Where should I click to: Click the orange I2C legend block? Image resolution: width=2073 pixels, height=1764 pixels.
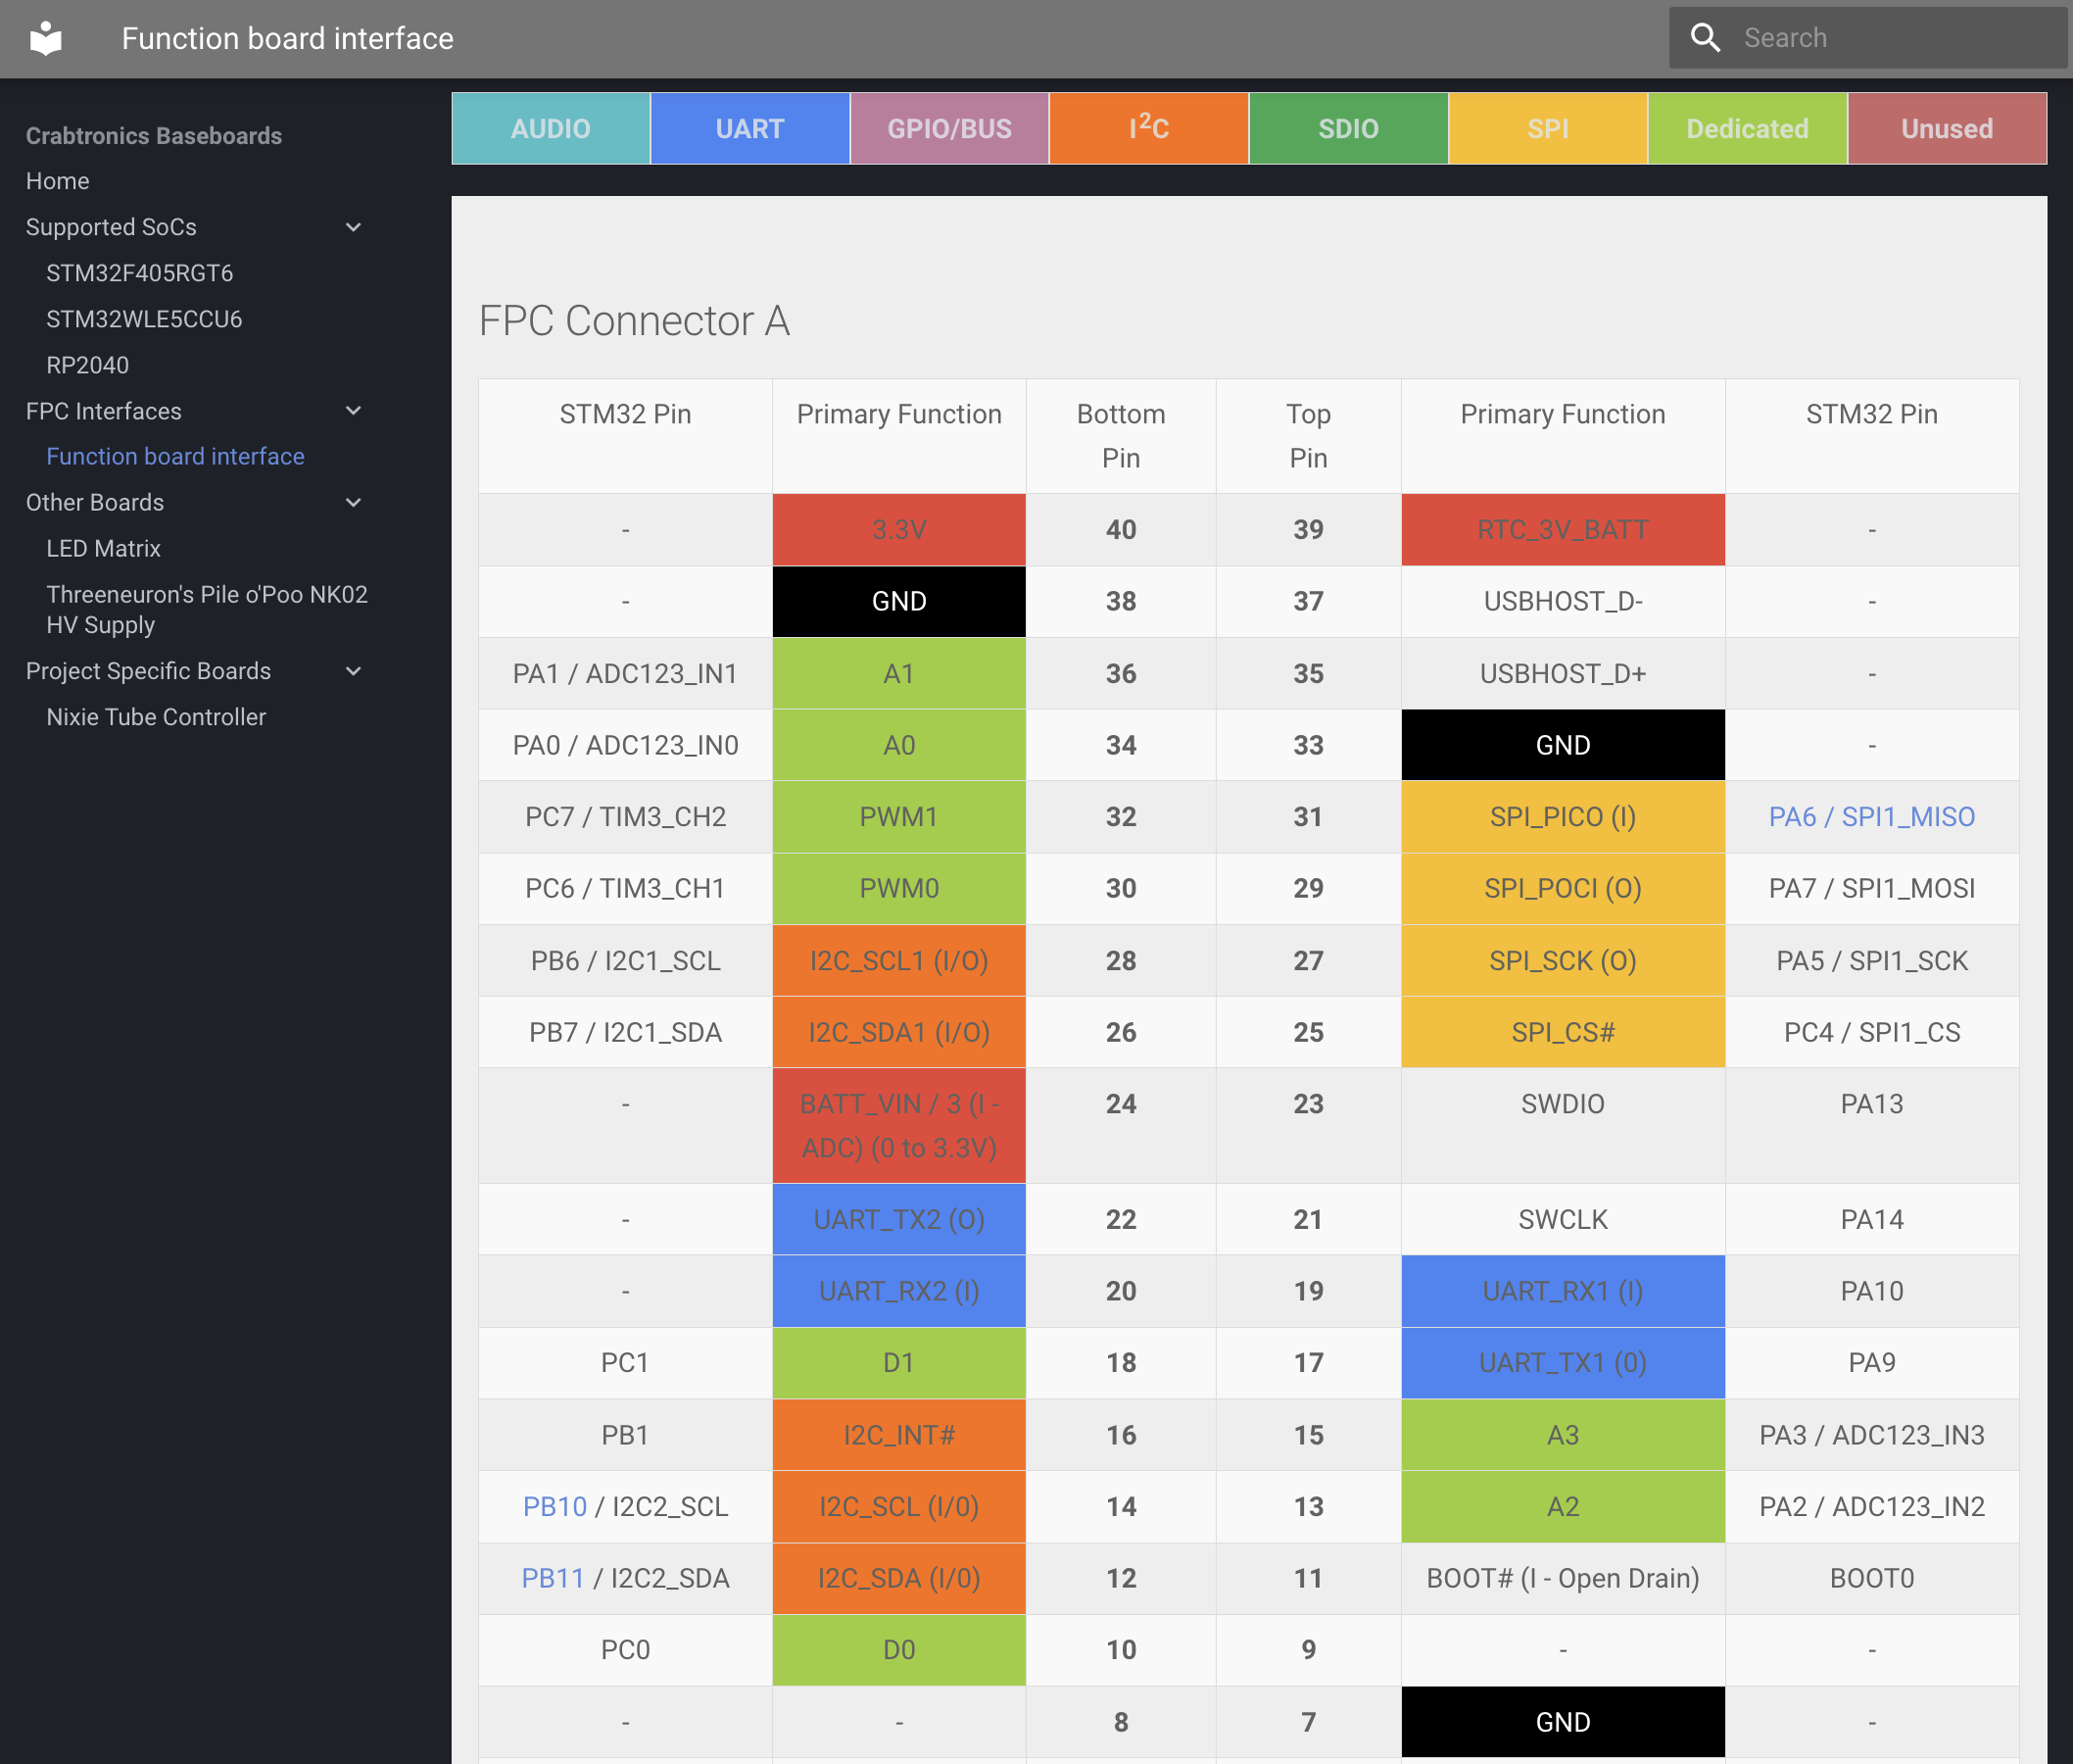coord(1148,129)
